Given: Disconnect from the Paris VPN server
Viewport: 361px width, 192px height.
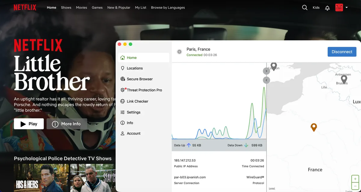Looking at the screenshot, I should (342, 52).
